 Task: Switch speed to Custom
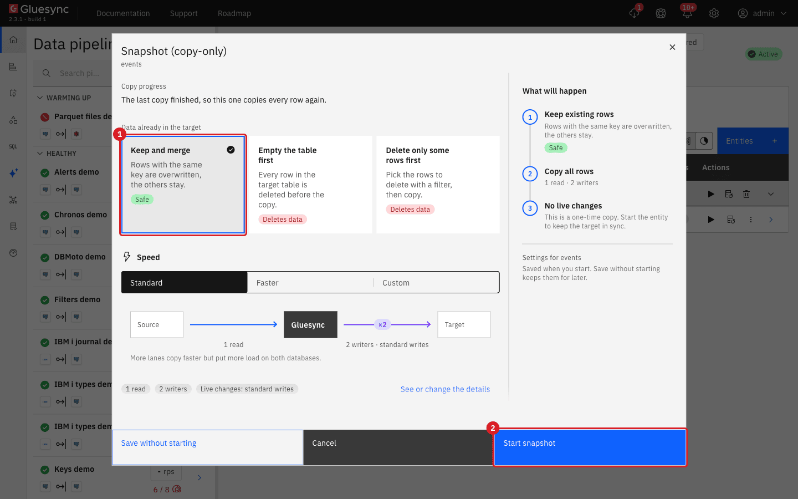click(x=437, y=282)
